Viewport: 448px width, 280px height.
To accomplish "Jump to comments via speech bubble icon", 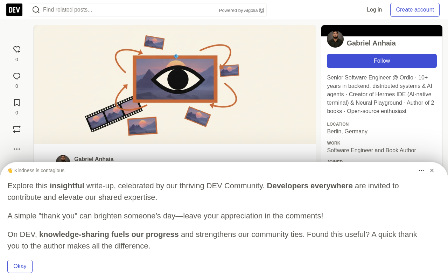I will tap(17, 76).
